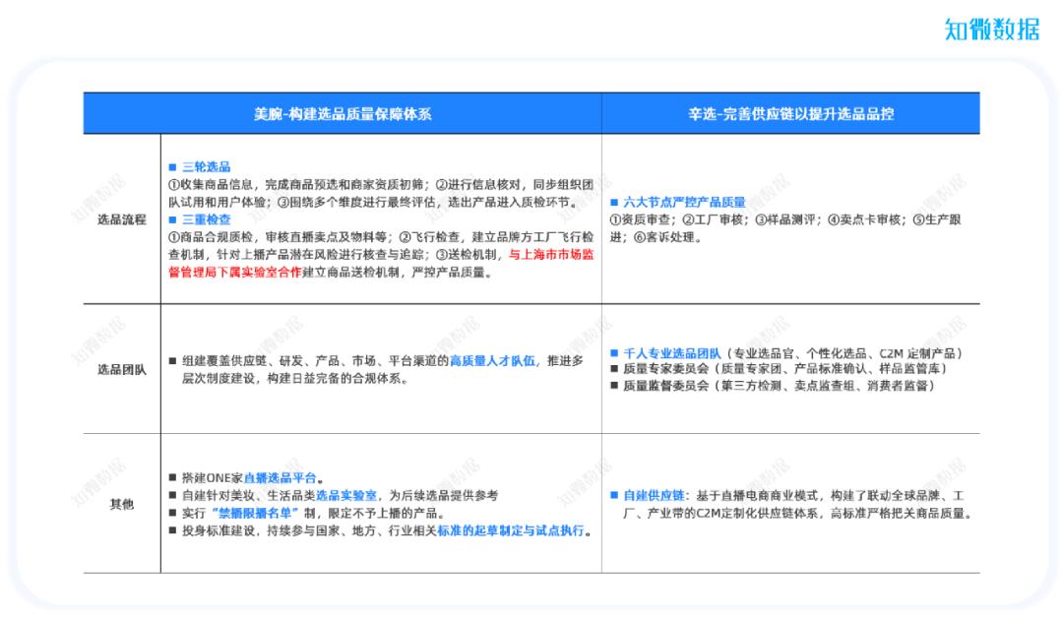The image size is (1063, 619).
Task: Click the blue heading 三重检查
Action: click(x=206, y=219)
